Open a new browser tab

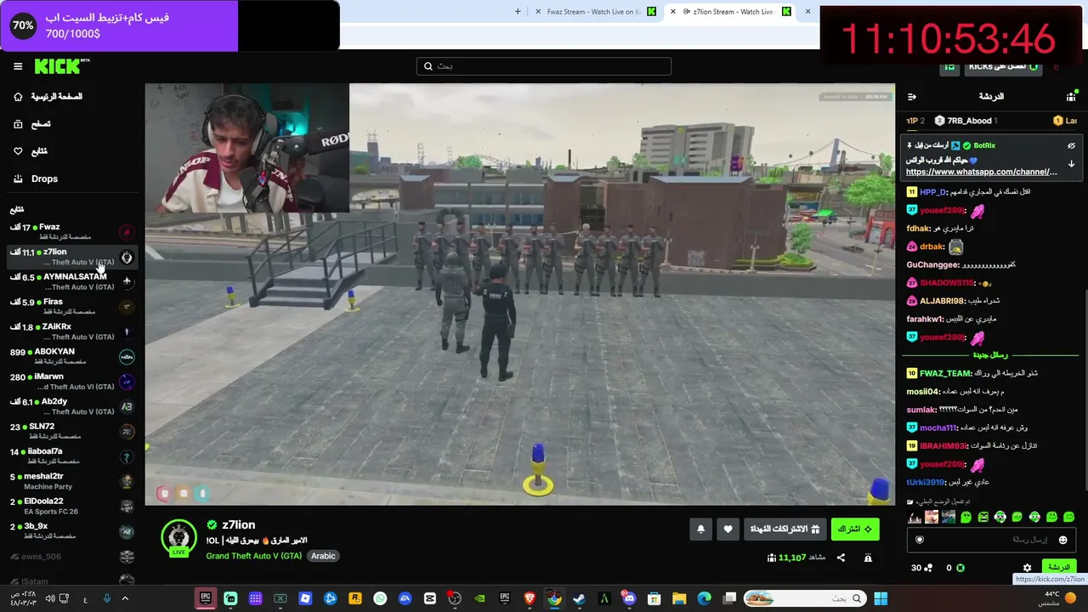(x=518, y=12)
